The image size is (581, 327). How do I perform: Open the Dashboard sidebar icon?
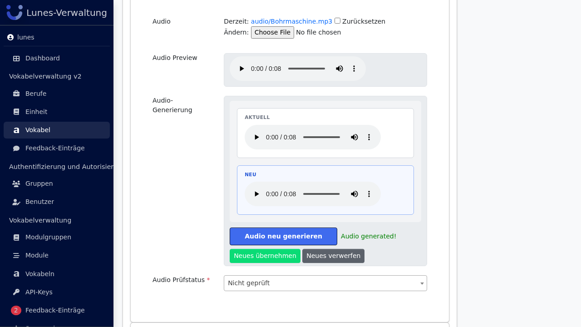click(16, 58)
